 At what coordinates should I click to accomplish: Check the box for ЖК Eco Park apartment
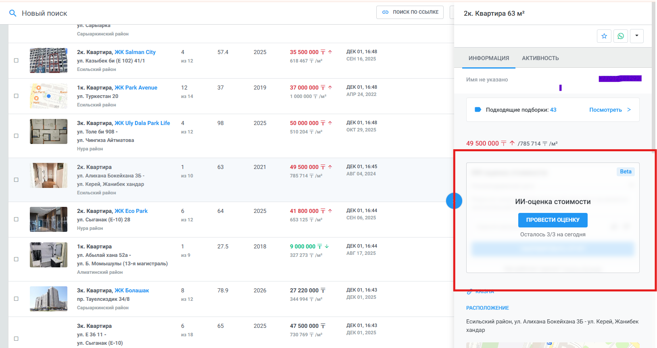(x=16, y=219)
